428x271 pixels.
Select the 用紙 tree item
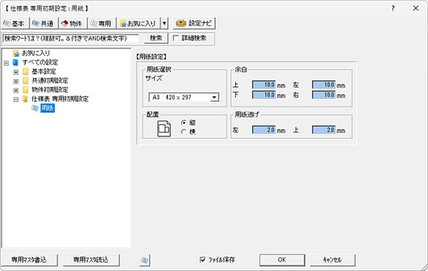click(48, 108)
